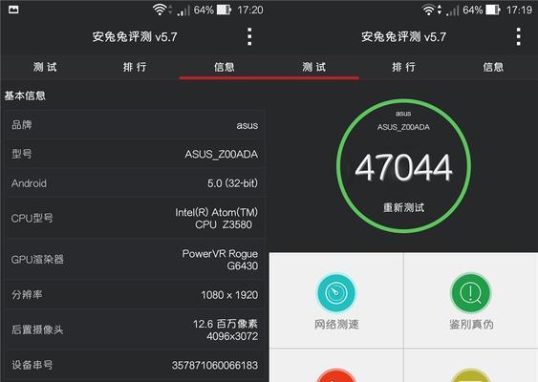The image size is (538, 382).
Task: Tap the battery icon on right status bar
Action: 493,10
